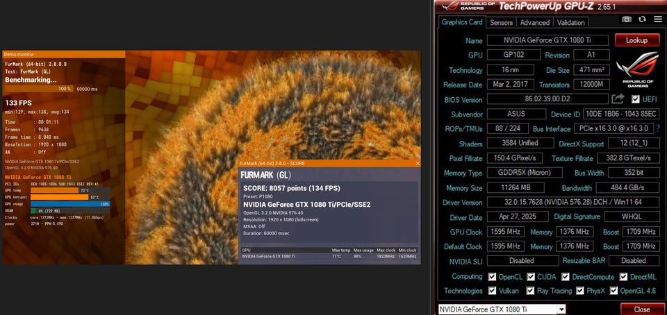This screenshot has height=315, width=667.
Task: Toggle the DirectML checkbox
Action: click(x=623, y=277)
